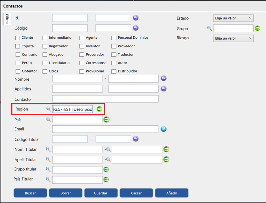Click the Añadir button
The width and height of the screenshot is (266, 203).
click(x=171, y=193)
